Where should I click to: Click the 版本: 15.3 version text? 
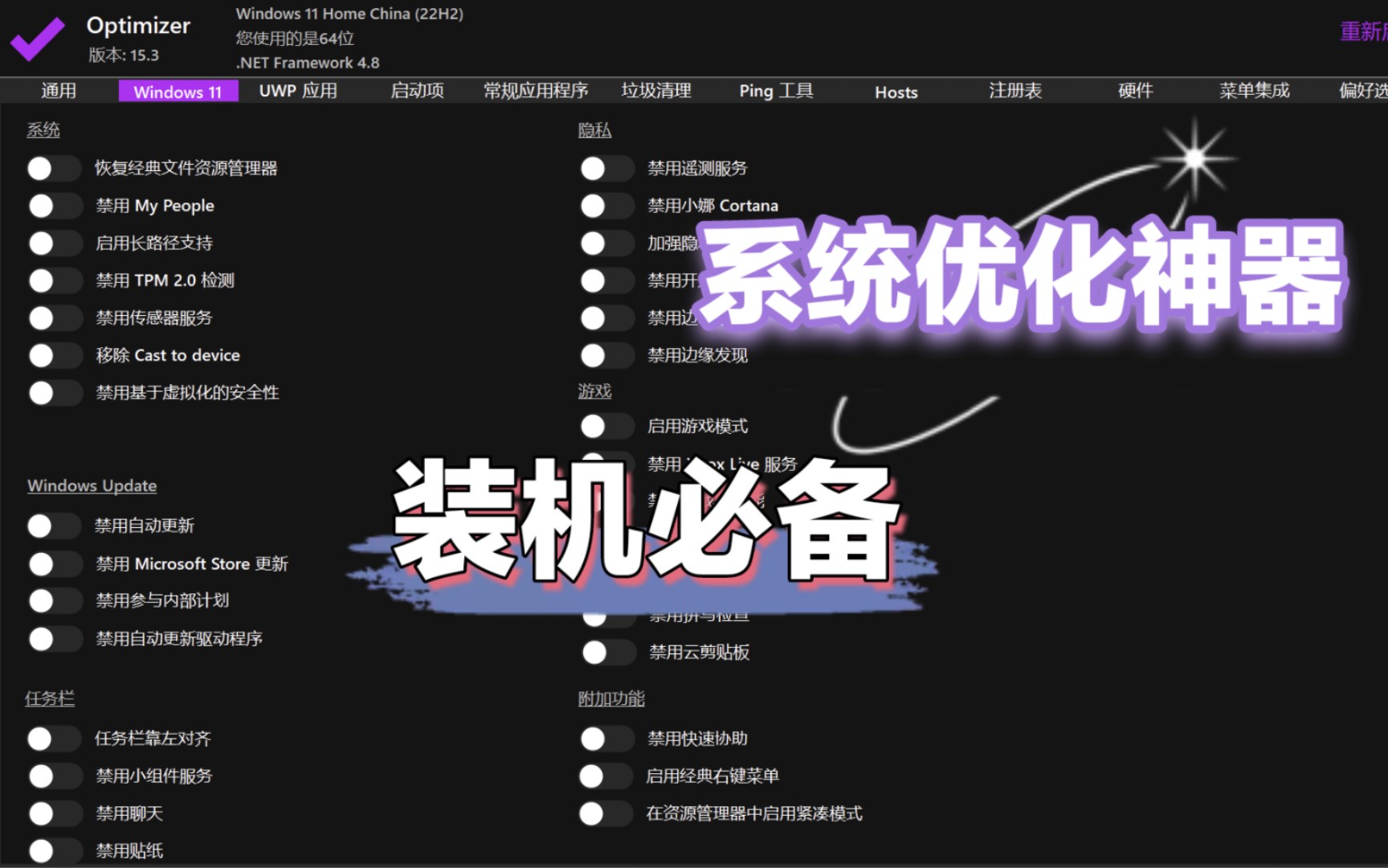pyautogui.click(x=124, y=55)
